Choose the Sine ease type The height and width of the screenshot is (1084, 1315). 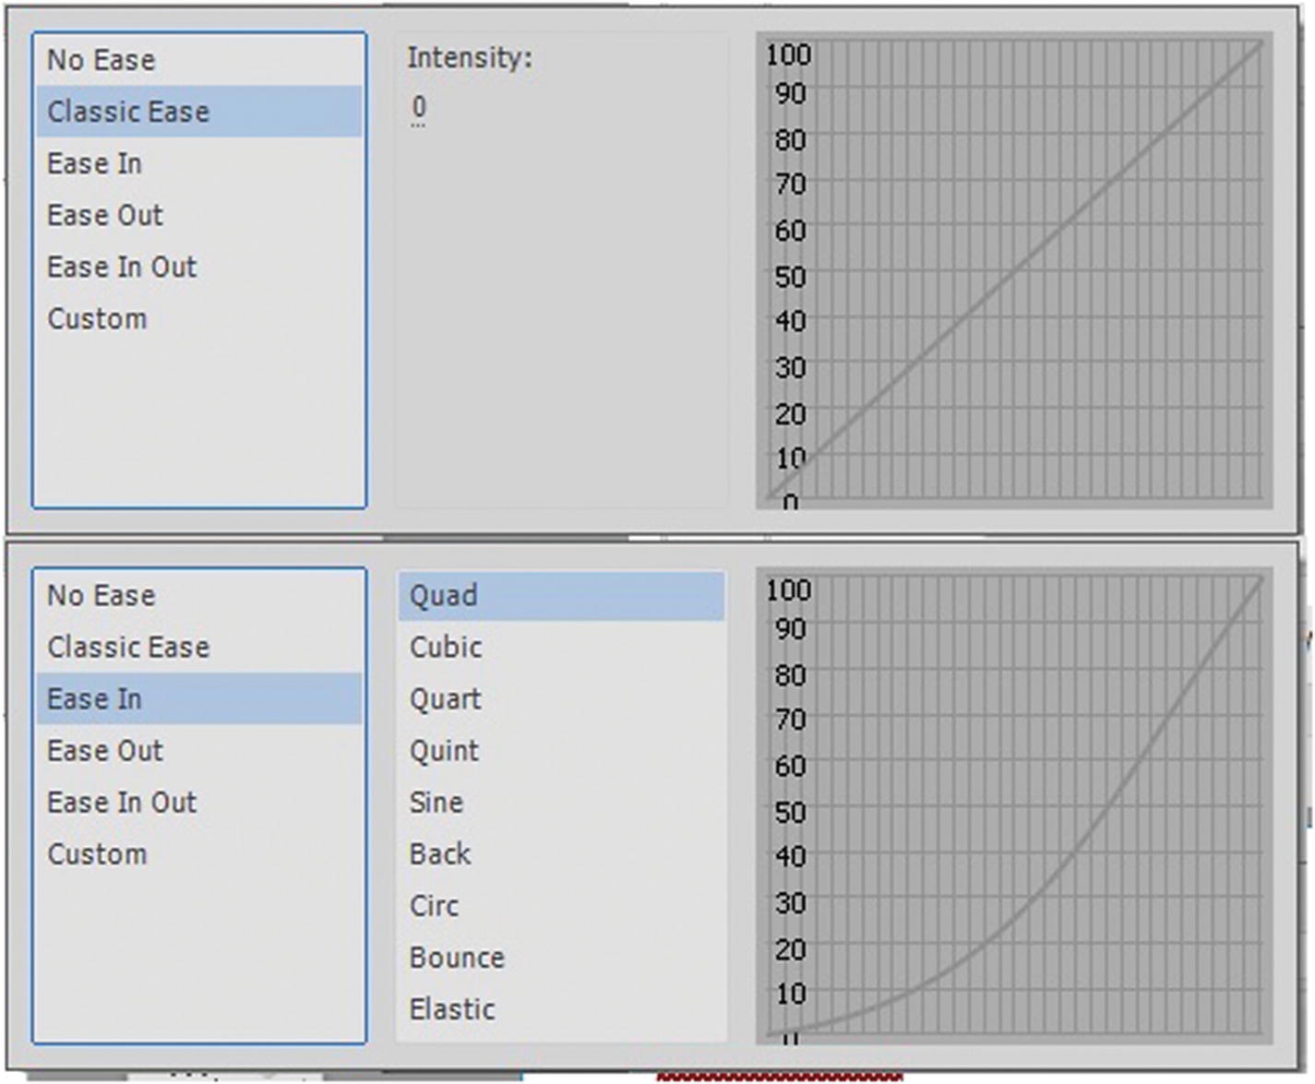[436, 803]
